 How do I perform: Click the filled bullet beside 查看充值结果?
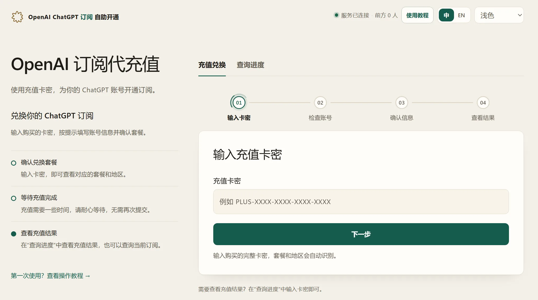click(14, 234)
